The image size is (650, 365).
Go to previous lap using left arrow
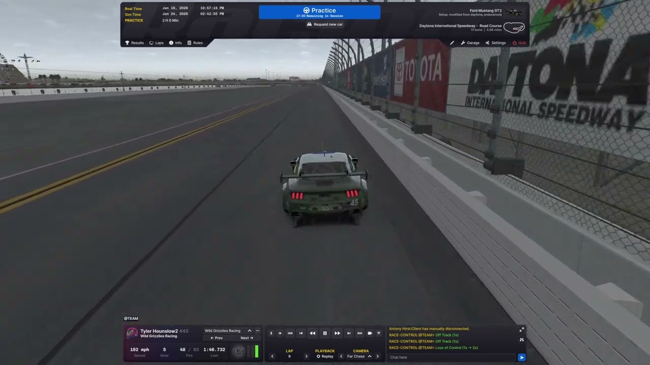click(272, 356)
